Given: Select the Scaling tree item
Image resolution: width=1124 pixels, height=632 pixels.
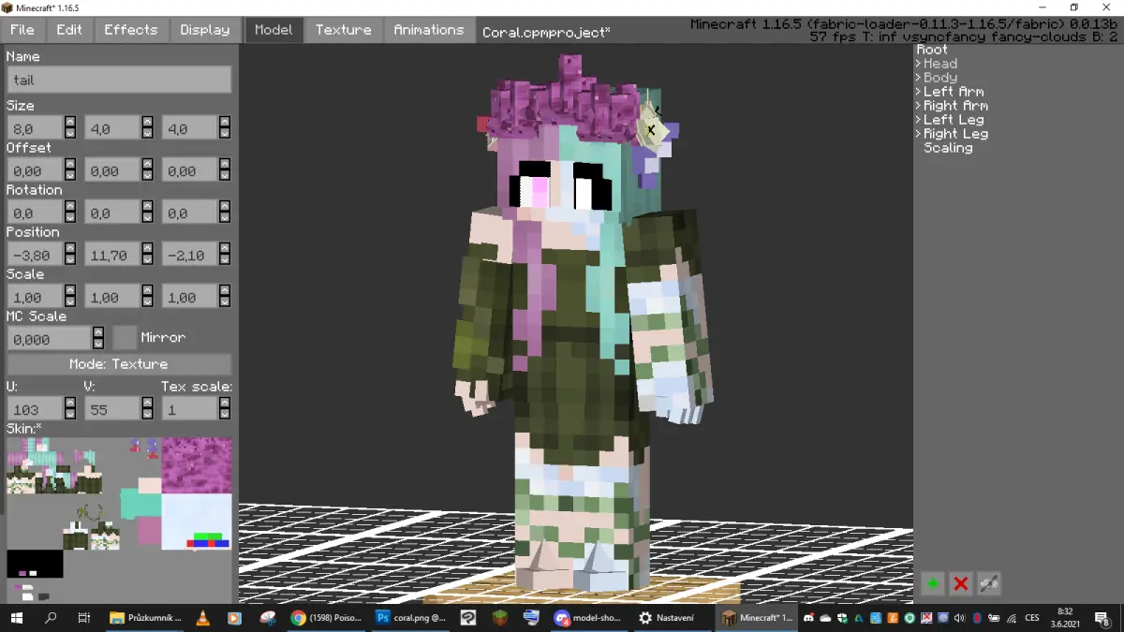Looking at the screenshot, I should point(948,148).
